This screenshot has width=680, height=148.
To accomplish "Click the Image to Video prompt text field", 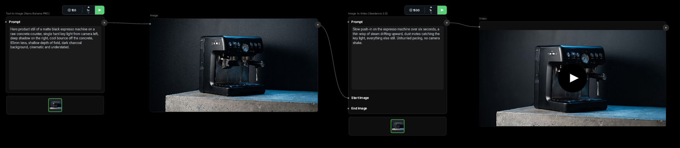I will tap(397, 58).
